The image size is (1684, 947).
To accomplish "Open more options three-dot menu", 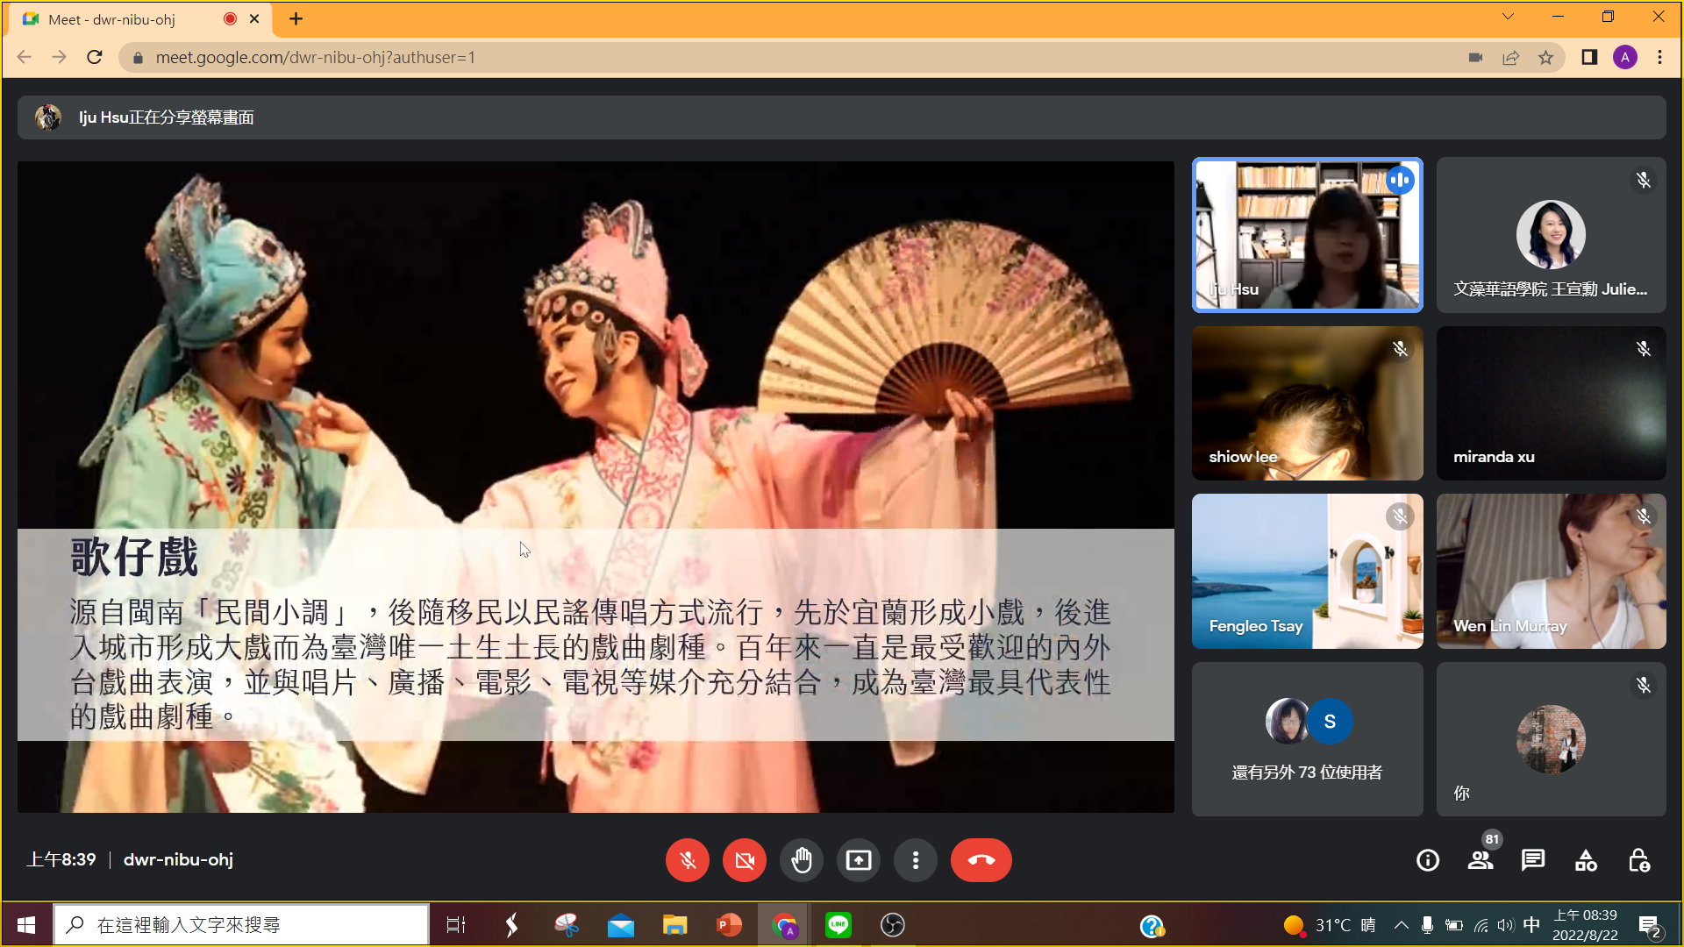I will 915,860.
